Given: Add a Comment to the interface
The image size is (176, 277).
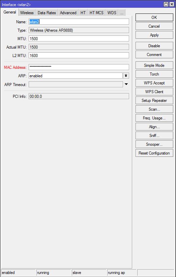Looking at the screenshot, I should click(154, 55).
